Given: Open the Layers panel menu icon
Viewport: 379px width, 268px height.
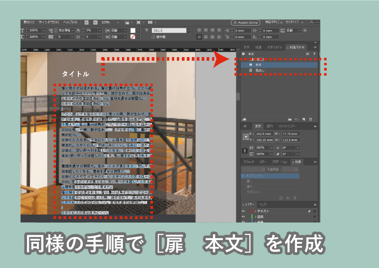Looking at the screenshot, I should pyautogui.click(x=315, y=205).
